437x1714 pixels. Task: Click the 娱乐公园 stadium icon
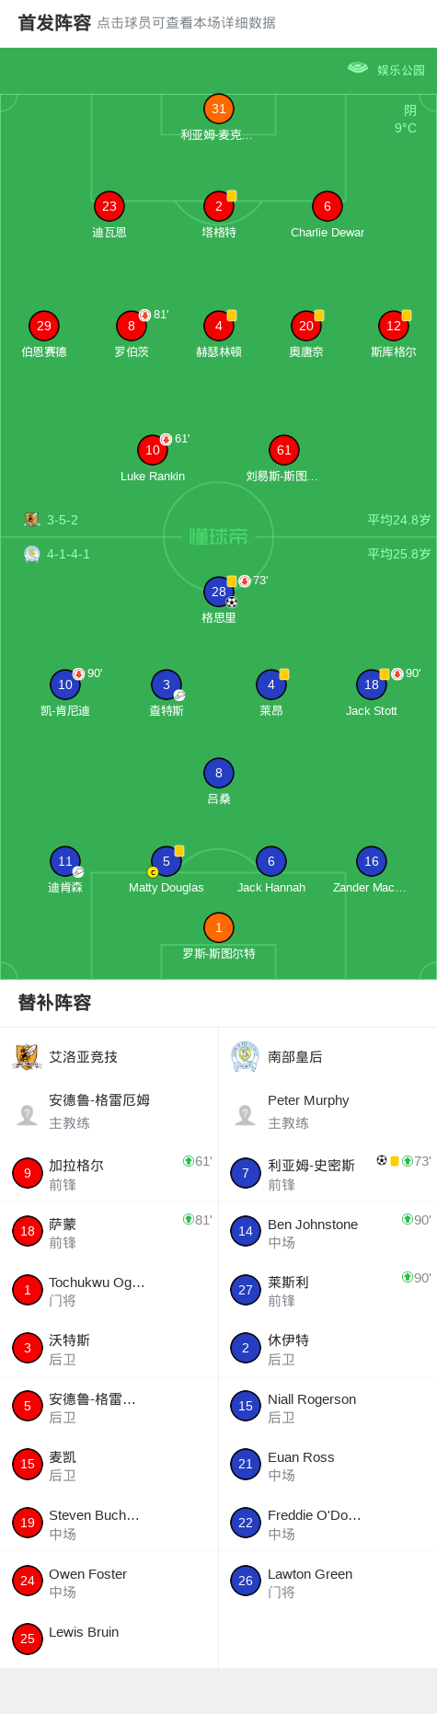tap(358, 68)
